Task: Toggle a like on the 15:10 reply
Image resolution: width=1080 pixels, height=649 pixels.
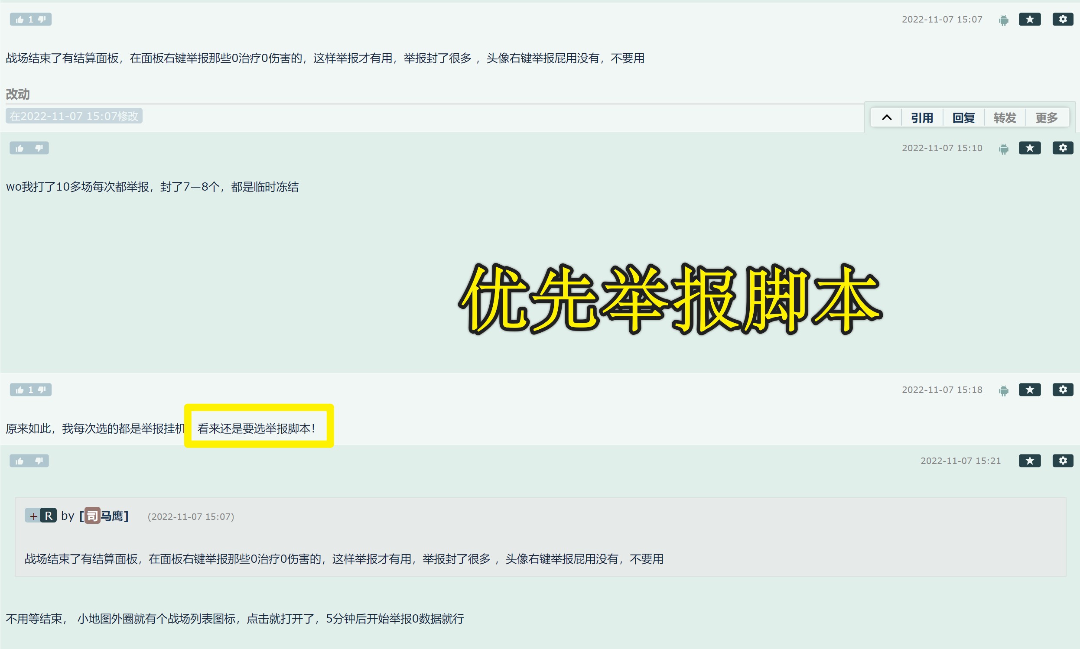Action: coord(20,148)
